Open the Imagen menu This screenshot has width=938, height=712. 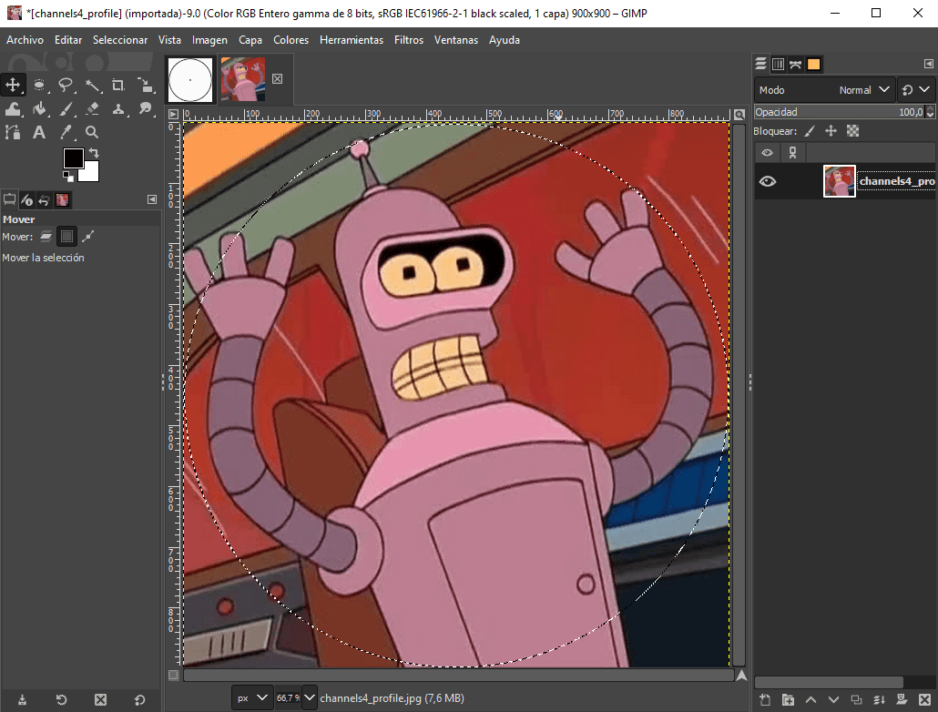[209, 40]
